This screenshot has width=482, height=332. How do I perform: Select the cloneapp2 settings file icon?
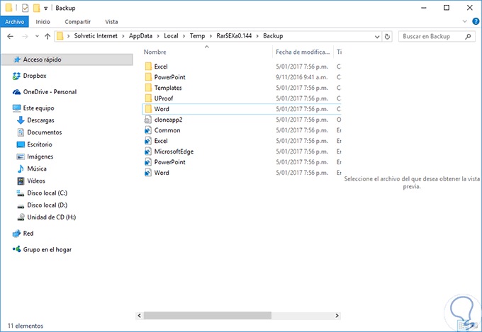click(x=148, y=120)
